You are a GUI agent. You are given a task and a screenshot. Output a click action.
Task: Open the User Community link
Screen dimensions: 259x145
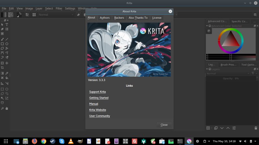point(100,116)
